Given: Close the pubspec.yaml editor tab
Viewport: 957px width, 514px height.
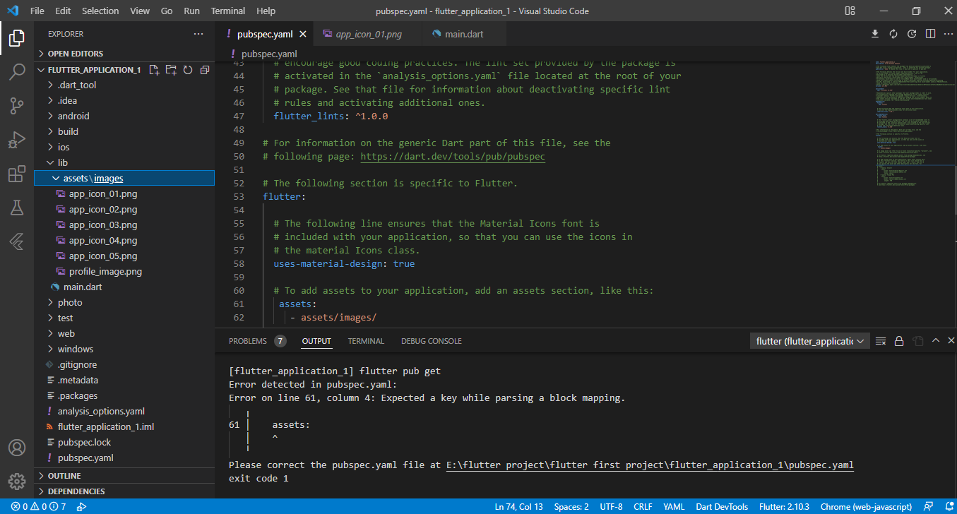Looking at the screenshot, I should tap(303, 34).
